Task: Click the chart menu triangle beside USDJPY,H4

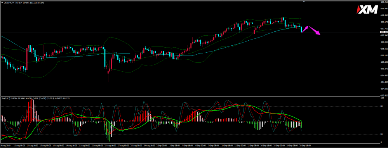Action: pyautogui.click(x=2, y=3)
